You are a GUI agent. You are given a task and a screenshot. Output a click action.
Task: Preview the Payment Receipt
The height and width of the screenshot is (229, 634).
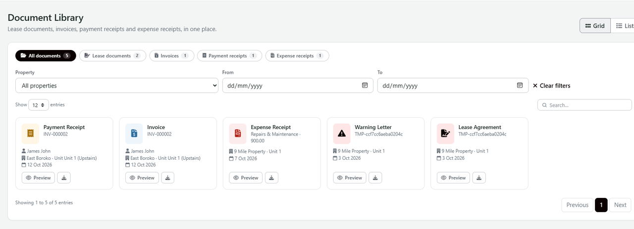tap(38, 178)
